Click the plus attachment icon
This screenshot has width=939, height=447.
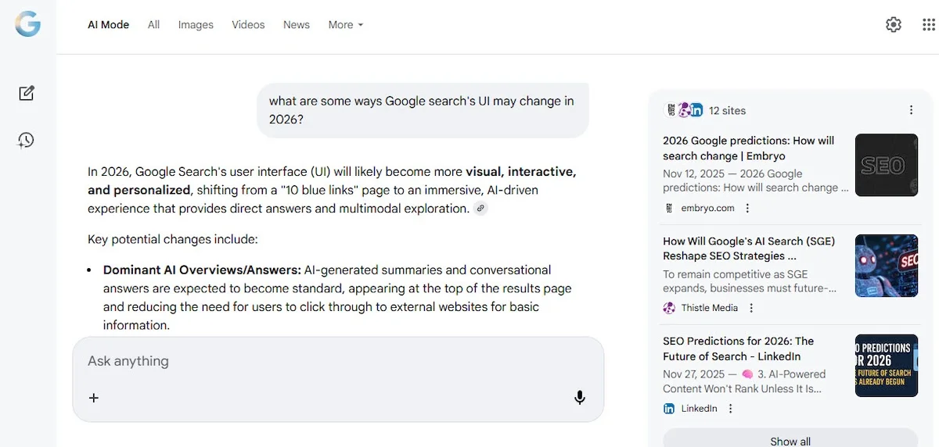point(94,398)
